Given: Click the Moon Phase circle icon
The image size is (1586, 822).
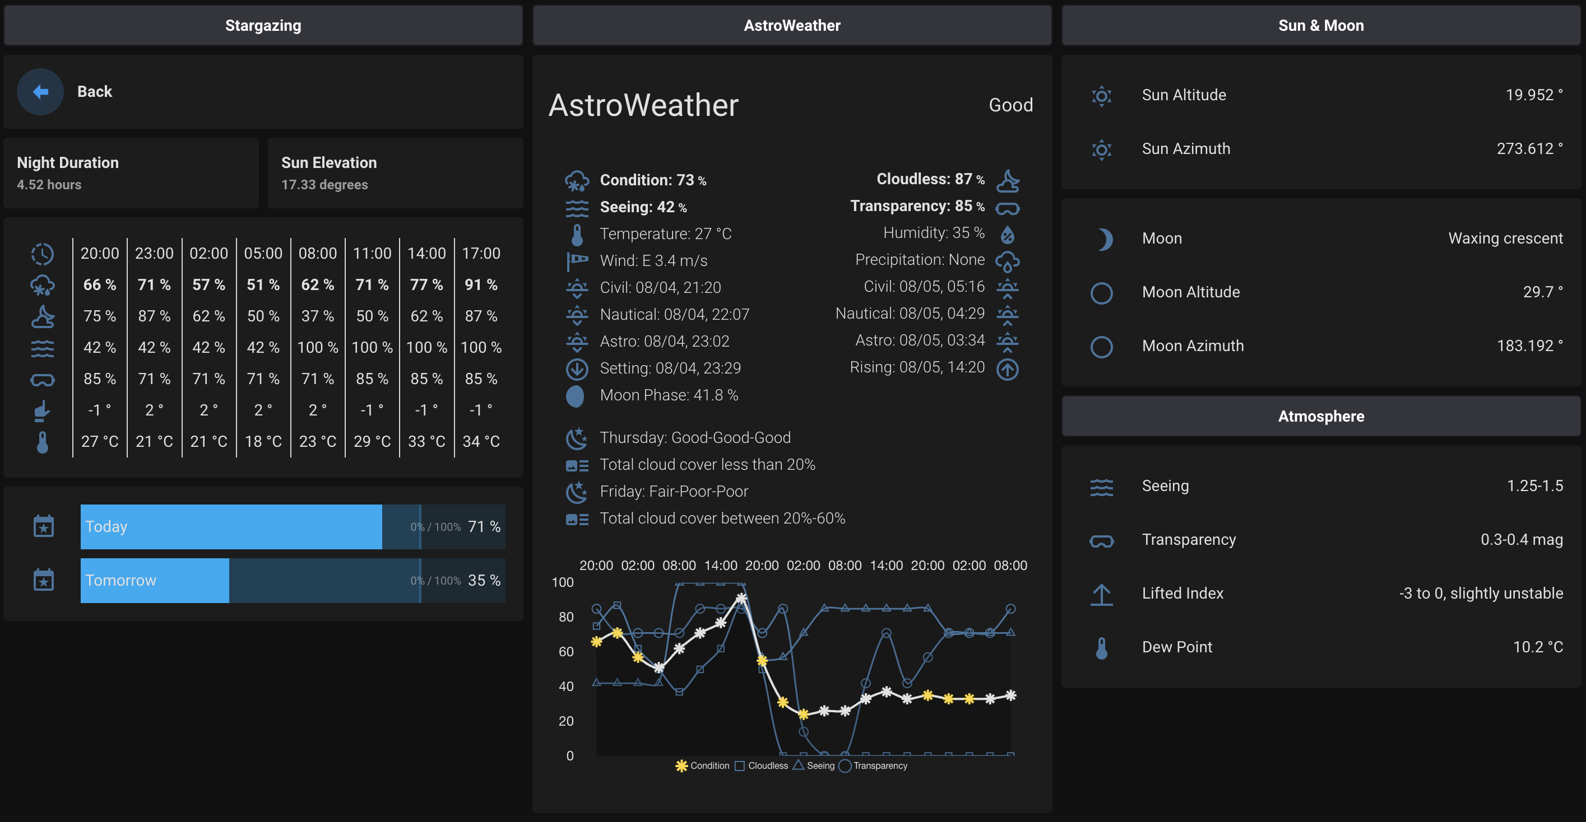Looking at the screenshot, I should (575, 396).
